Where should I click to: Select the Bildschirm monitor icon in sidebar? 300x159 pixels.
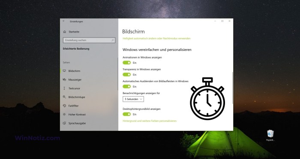pos(64,71)
